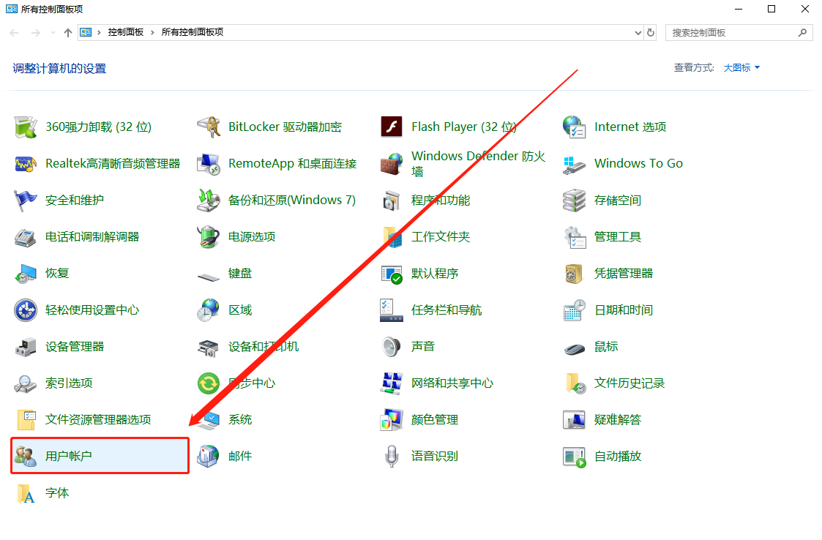Click the 控制面板 breadcrumb
The image size is (822, 540).
coord(126,32)
